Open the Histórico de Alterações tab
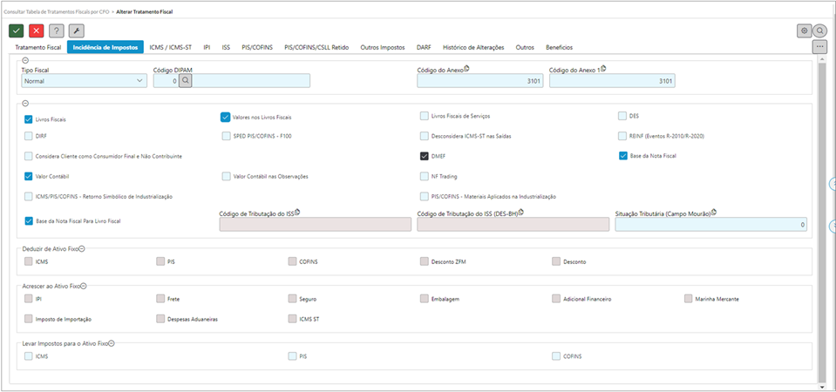Image resolution: width=836 pixels, height=392 pixels. (473, 47)
